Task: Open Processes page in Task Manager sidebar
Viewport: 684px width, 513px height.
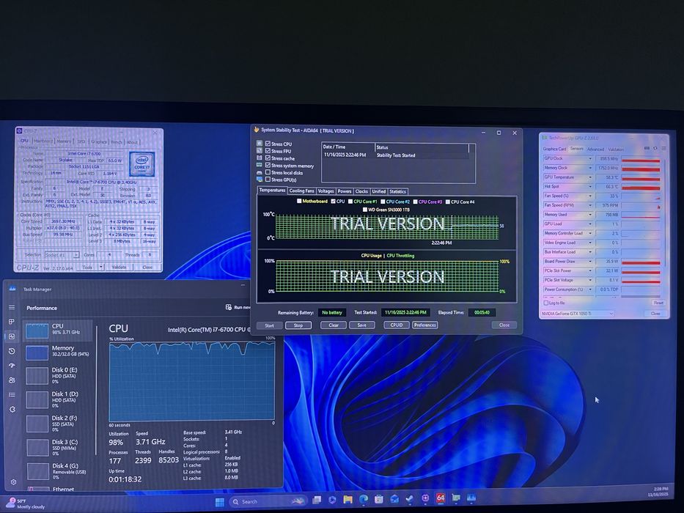Action: tap(12, 322)
